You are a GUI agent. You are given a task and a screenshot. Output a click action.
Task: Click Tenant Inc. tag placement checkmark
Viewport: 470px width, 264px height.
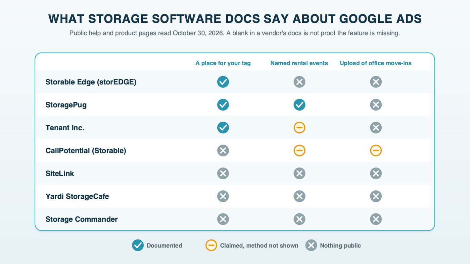[x=223, y=128]
